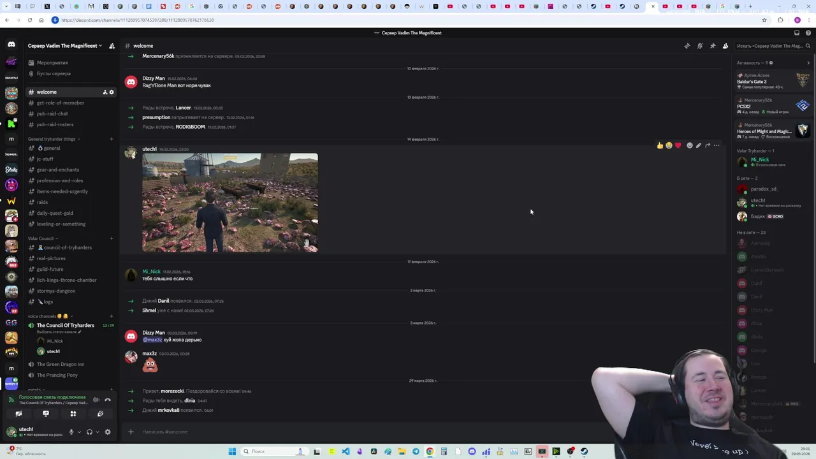Image resolution: width=816 pixels, height=459 pixels.
Task: Toggle camera on in voice panel
Action: click(18, 414)
